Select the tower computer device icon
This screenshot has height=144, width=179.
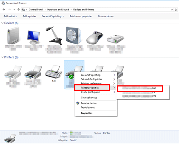point(13,35)
